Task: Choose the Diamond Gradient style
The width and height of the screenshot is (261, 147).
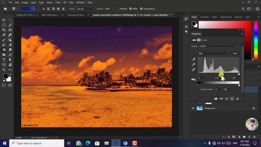Action: click(x=63, y=9)
